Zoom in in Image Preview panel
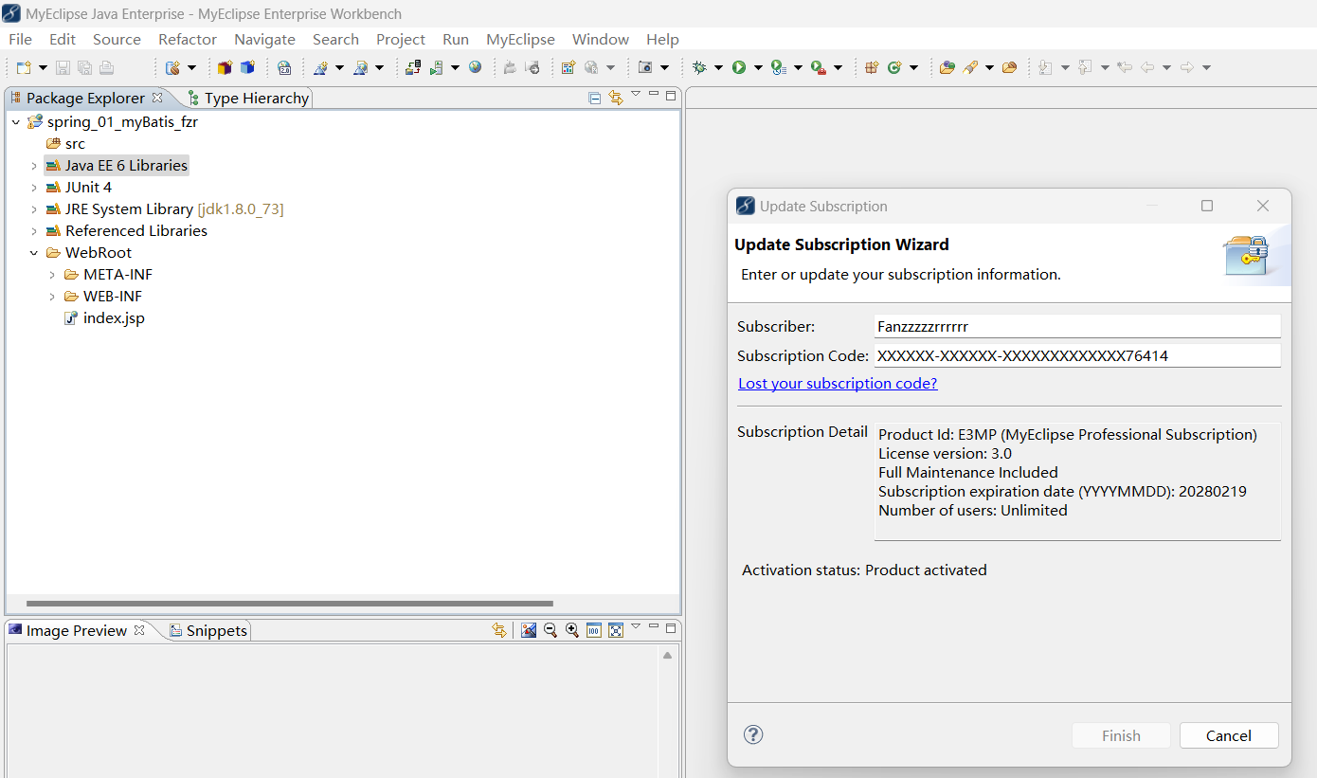1317x778 pixels. click(572, 630)
